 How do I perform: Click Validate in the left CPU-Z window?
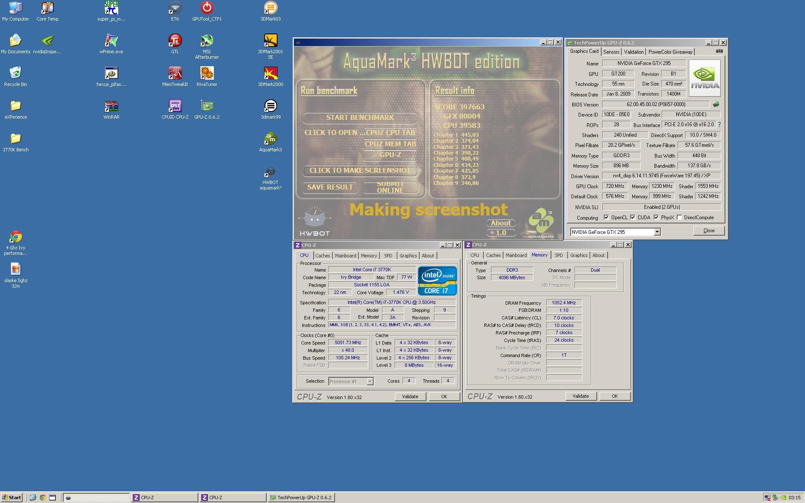[x=410, y=397]
